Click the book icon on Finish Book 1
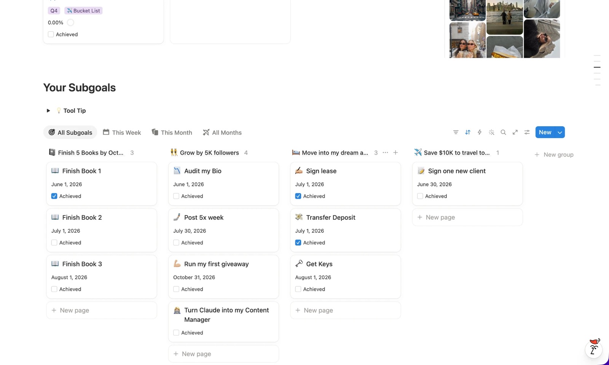The height and width of the screenshot is (365, 609). click(x=55, y=171)
